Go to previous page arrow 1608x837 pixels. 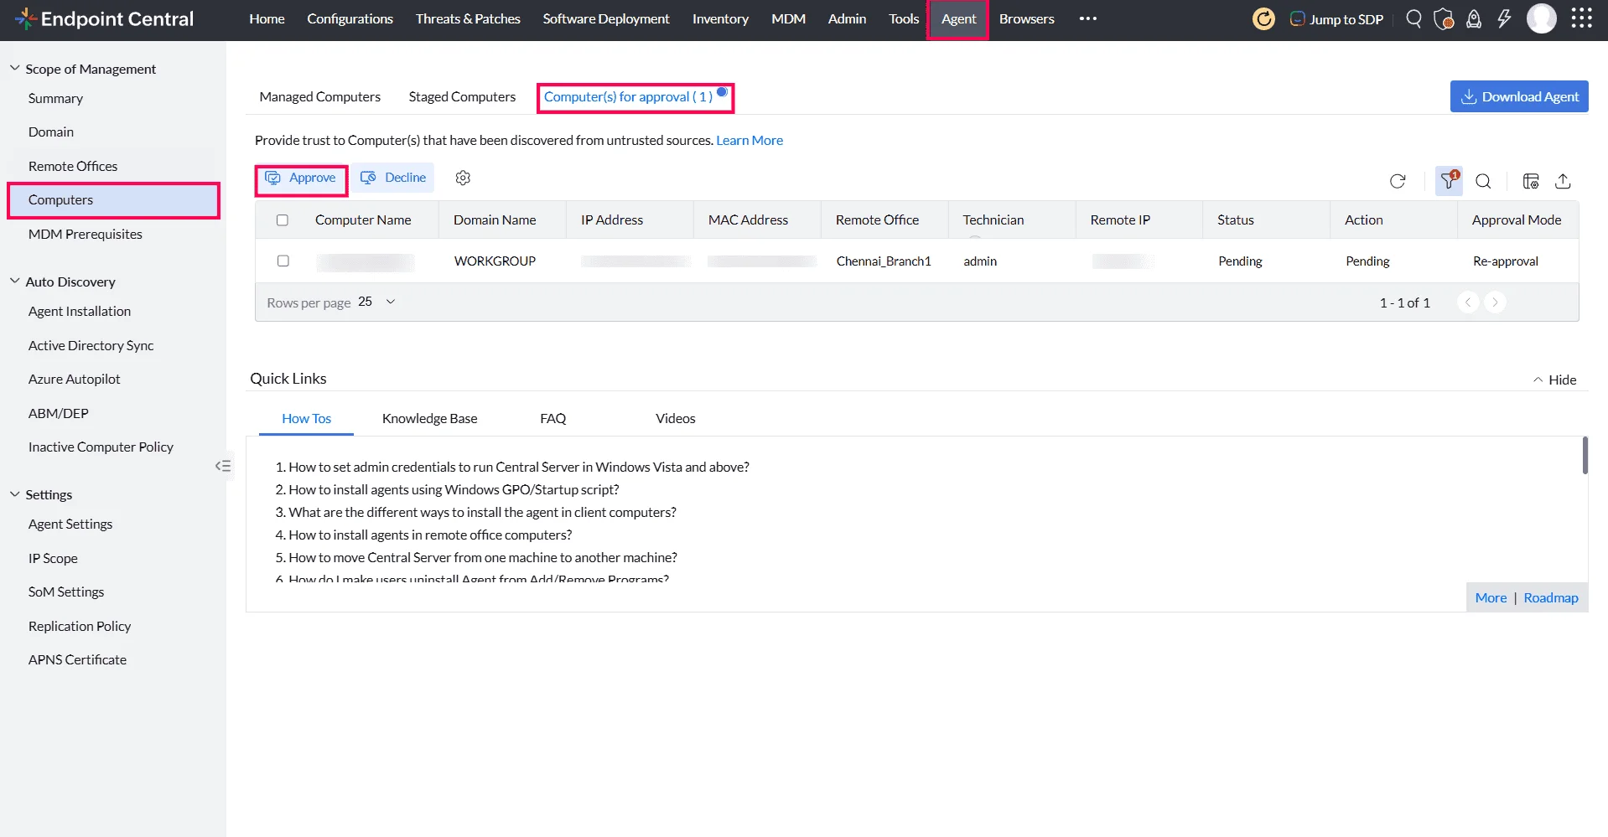(1468, 302)
